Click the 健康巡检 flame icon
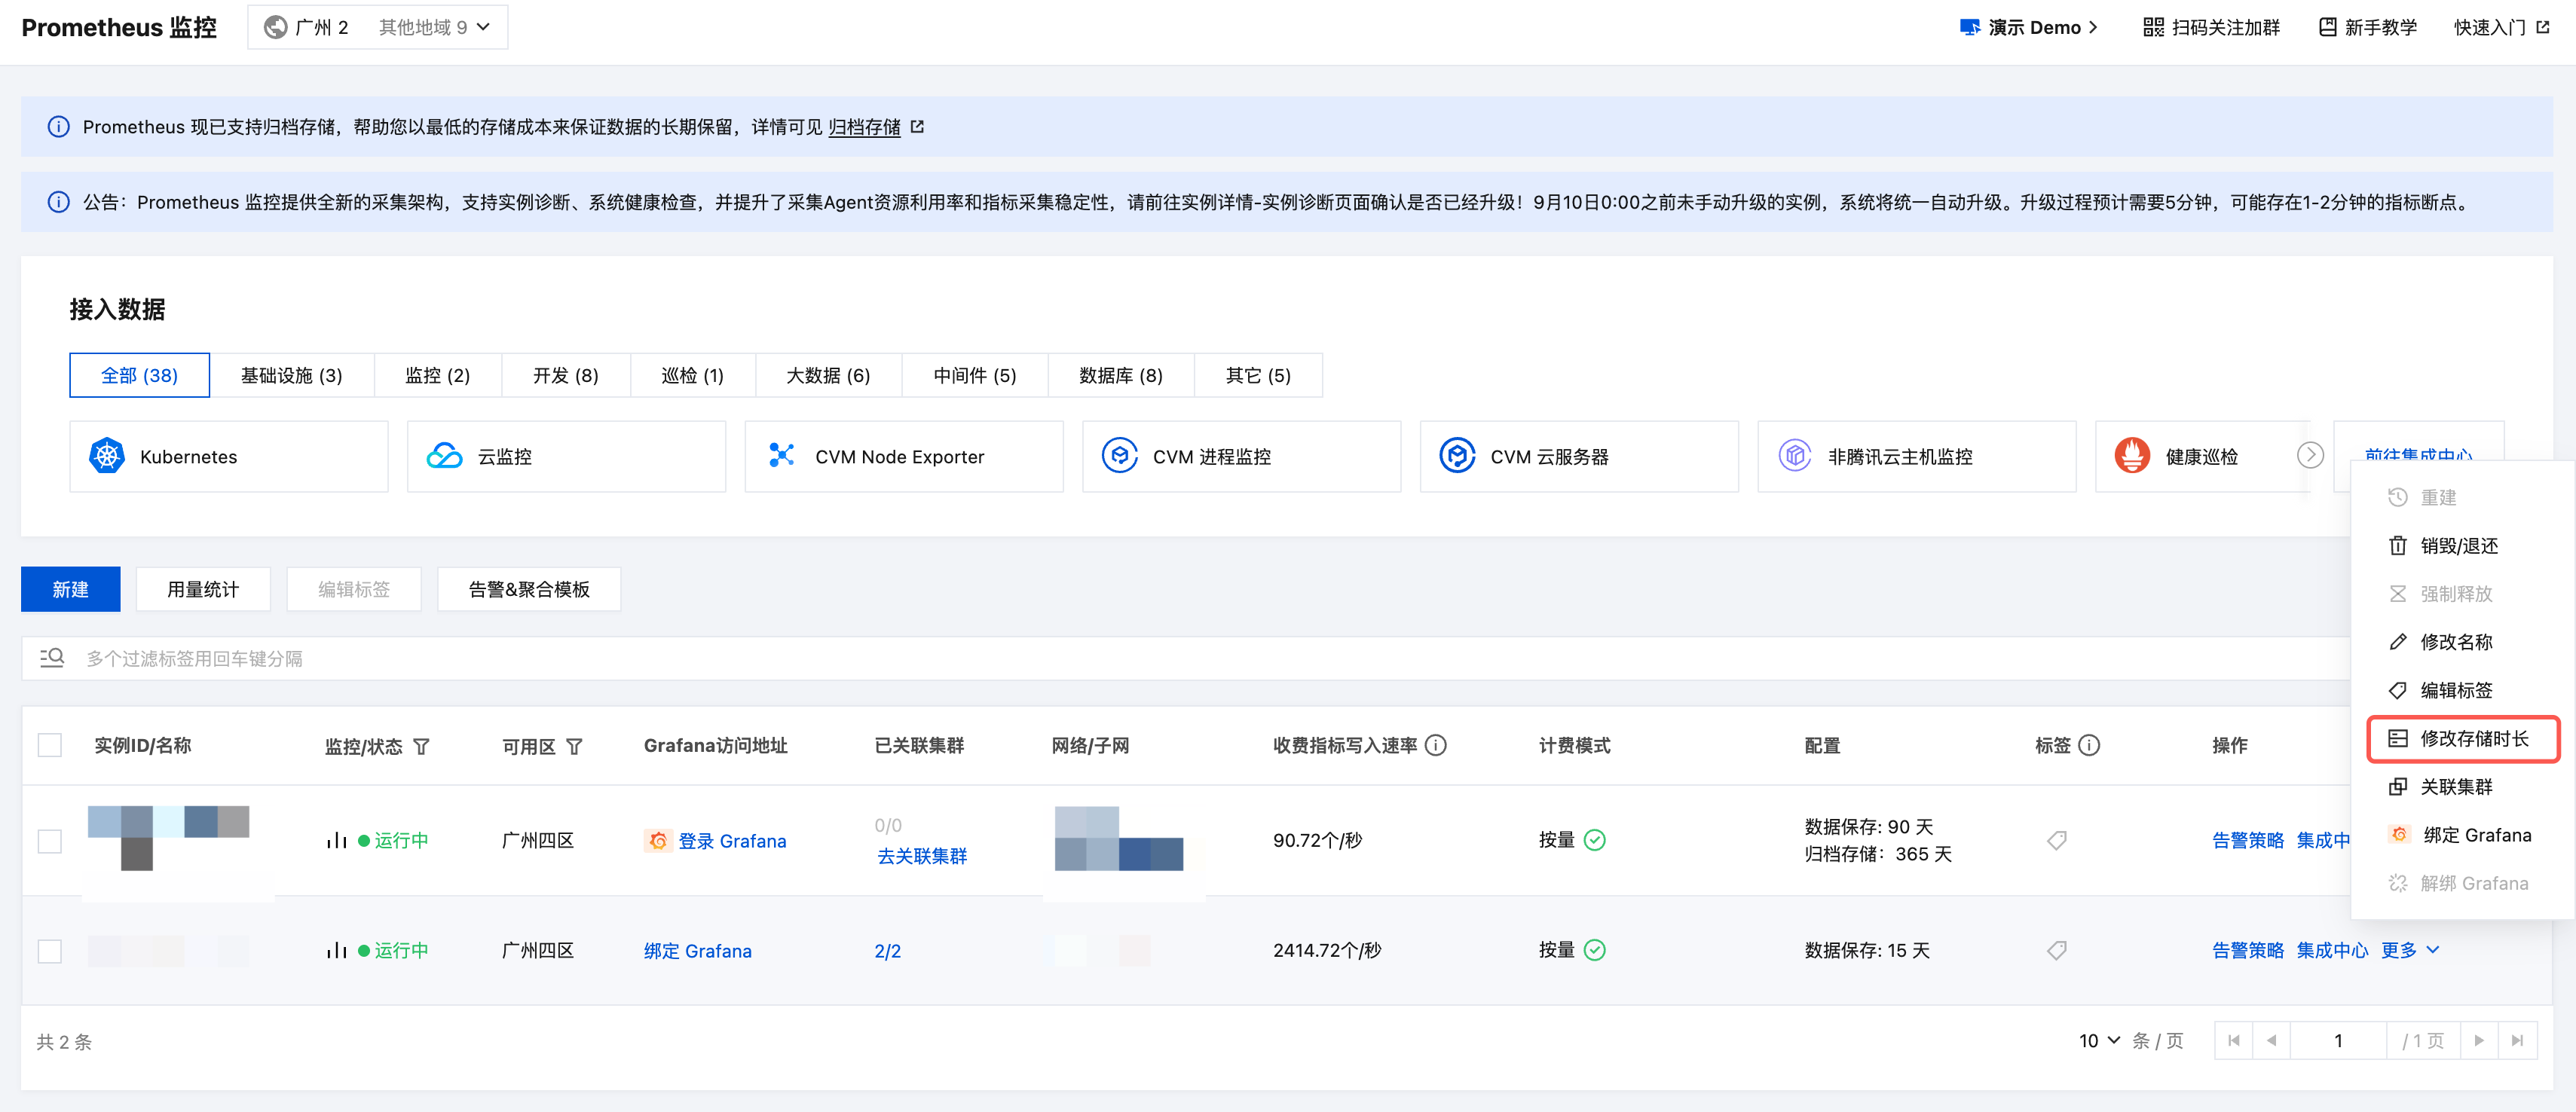The image size is (2576, 1112). point(2131,456)
